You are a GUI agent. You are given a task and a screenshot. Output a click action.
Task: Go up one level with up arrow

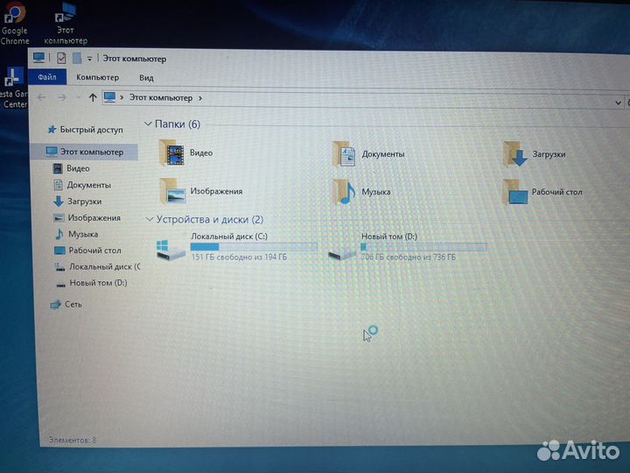pos(93,97)
